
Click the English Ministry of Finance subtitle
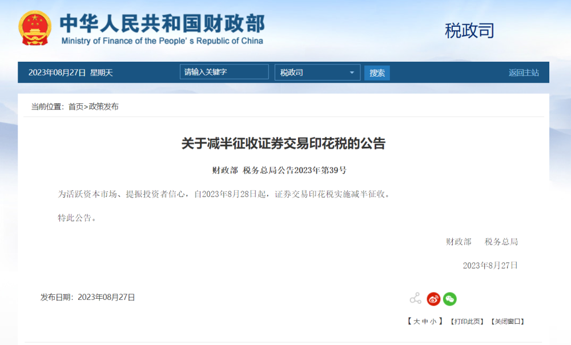tap(162, 41)
